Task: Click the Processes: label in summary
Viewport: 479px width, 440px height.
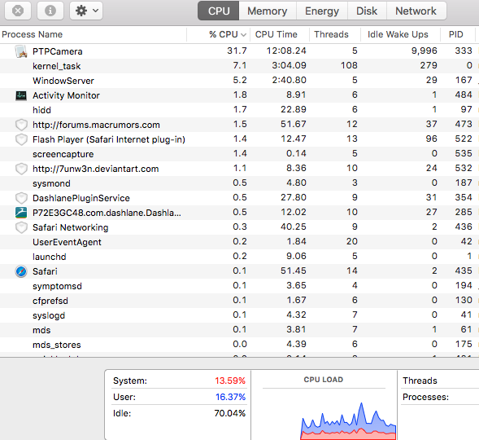Action: click(425, 397)
